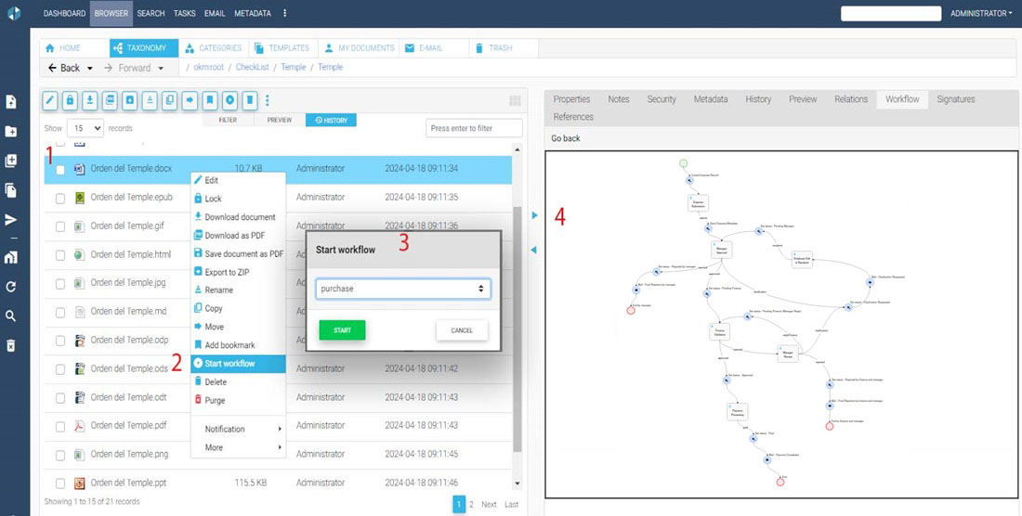Choose Start workflow in the context menu
The height and width of the screenshot is (516, 1022).
click(x=238, y=364)
